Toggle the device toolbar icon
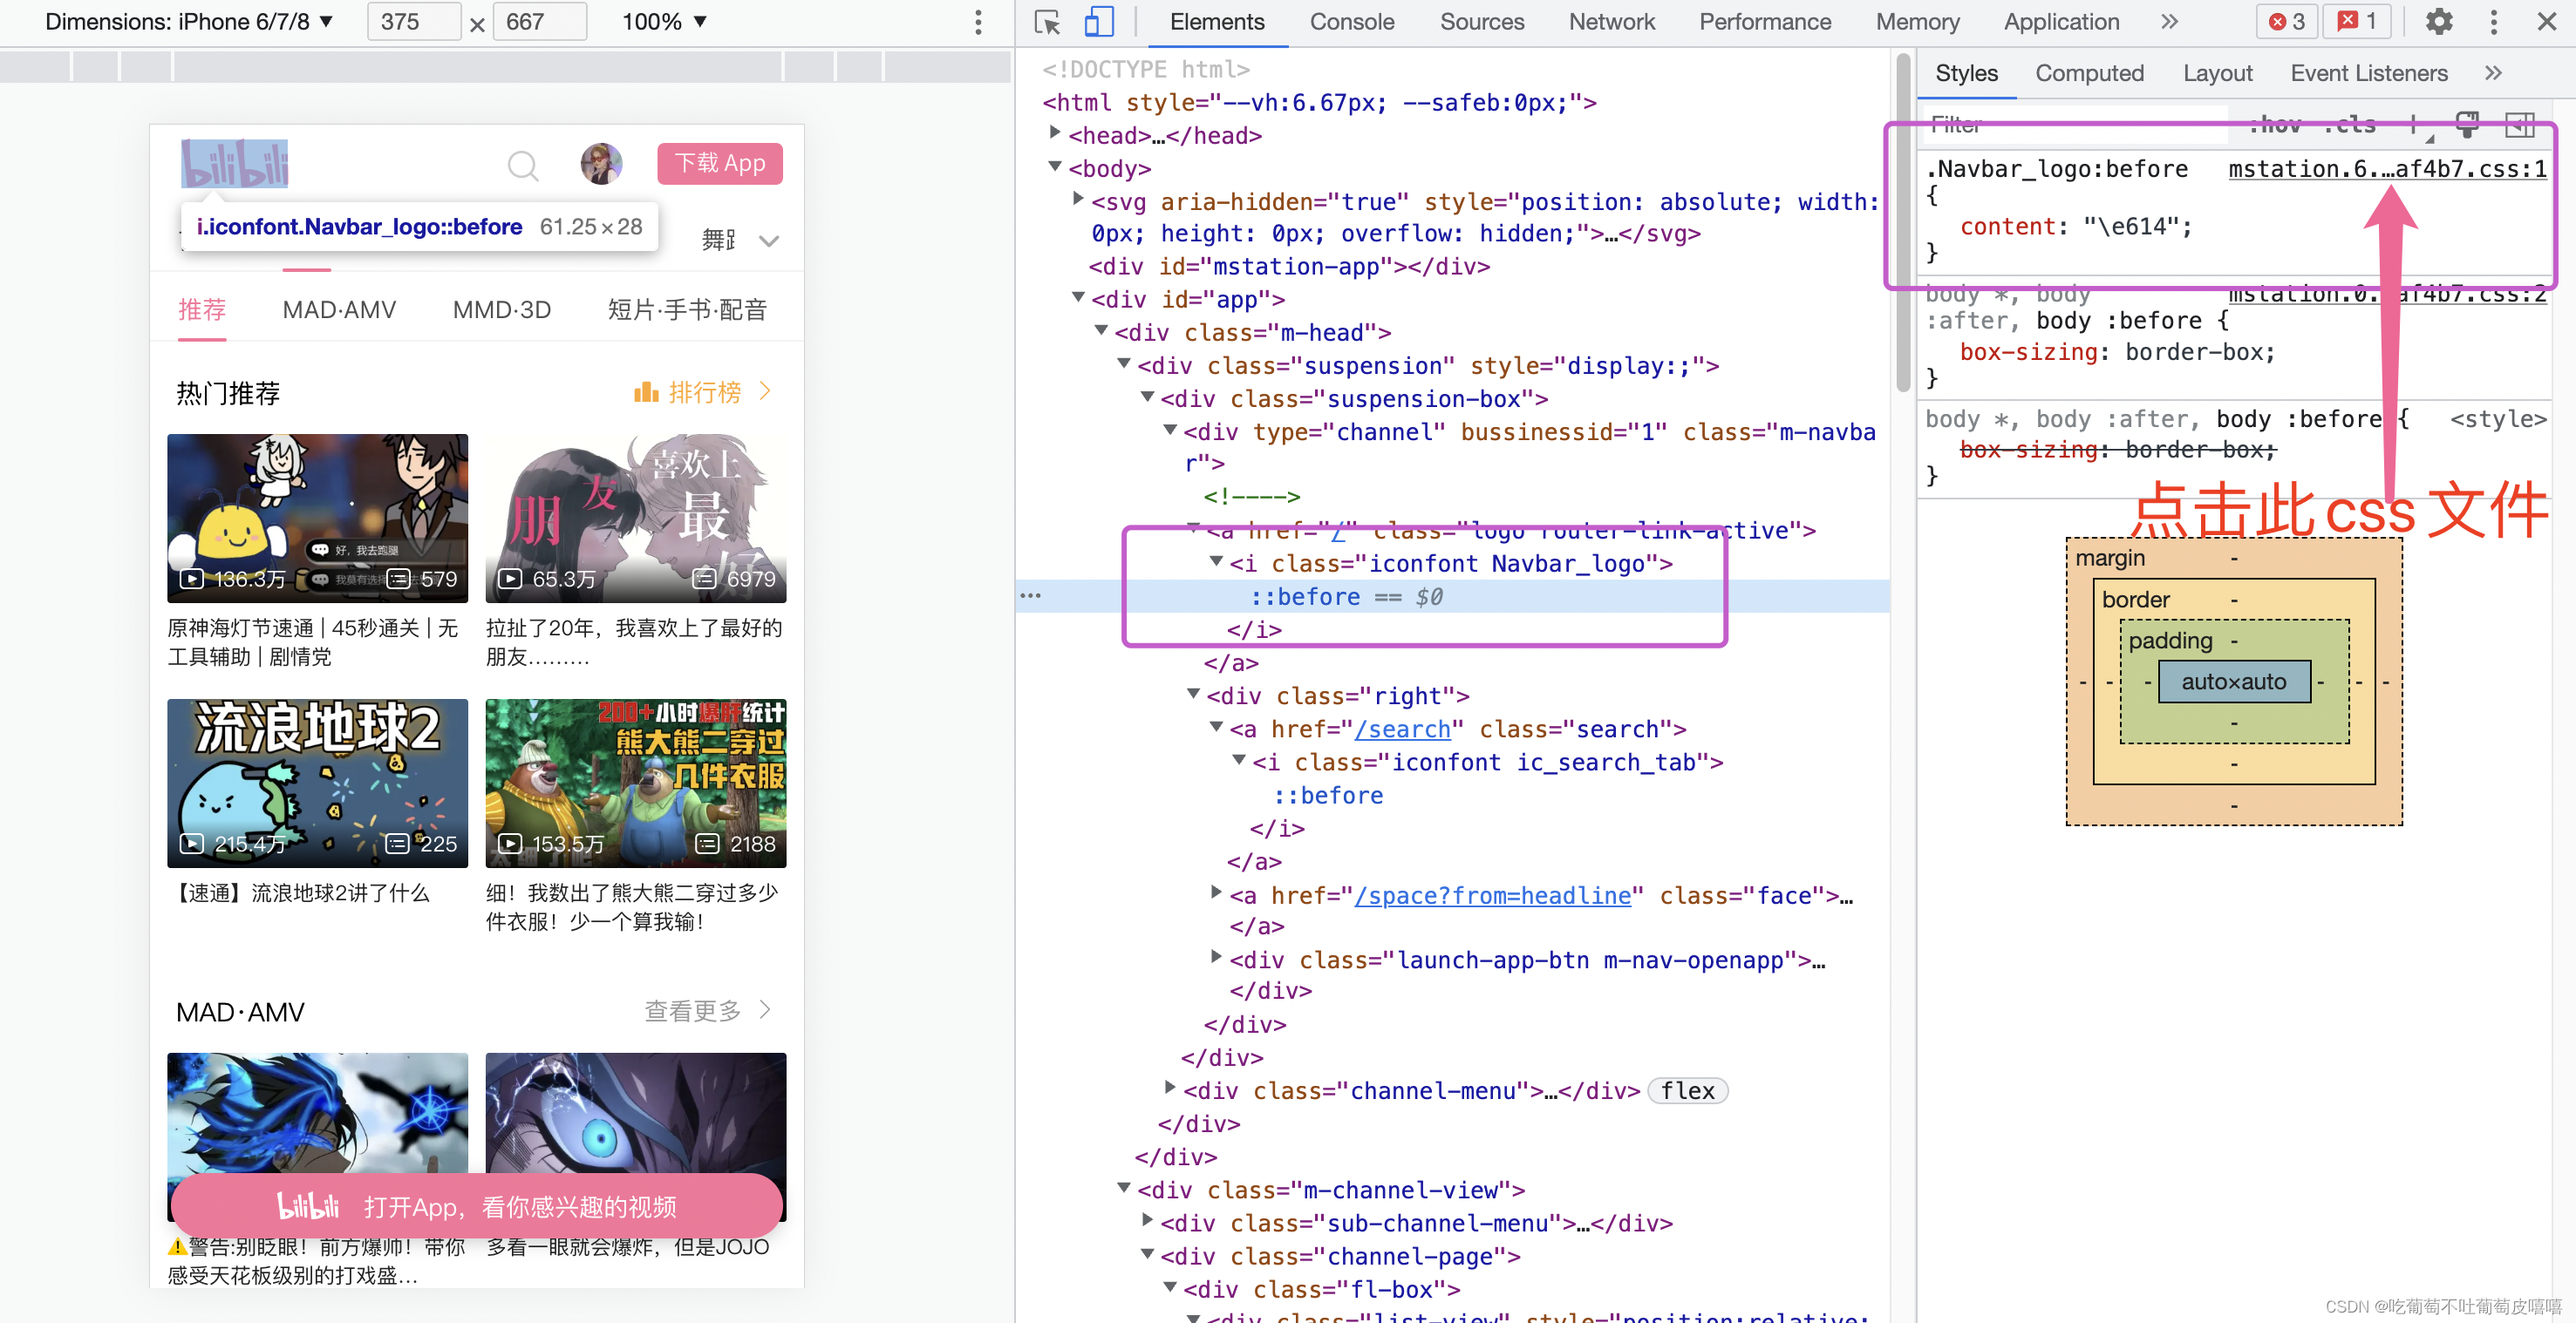Screen dimensions: 2576x1323 point(1098,22)
